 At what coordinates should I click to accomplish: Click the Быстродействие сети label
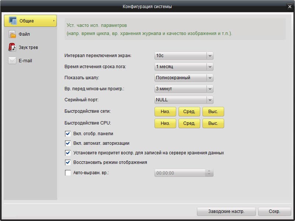point(87,111)
